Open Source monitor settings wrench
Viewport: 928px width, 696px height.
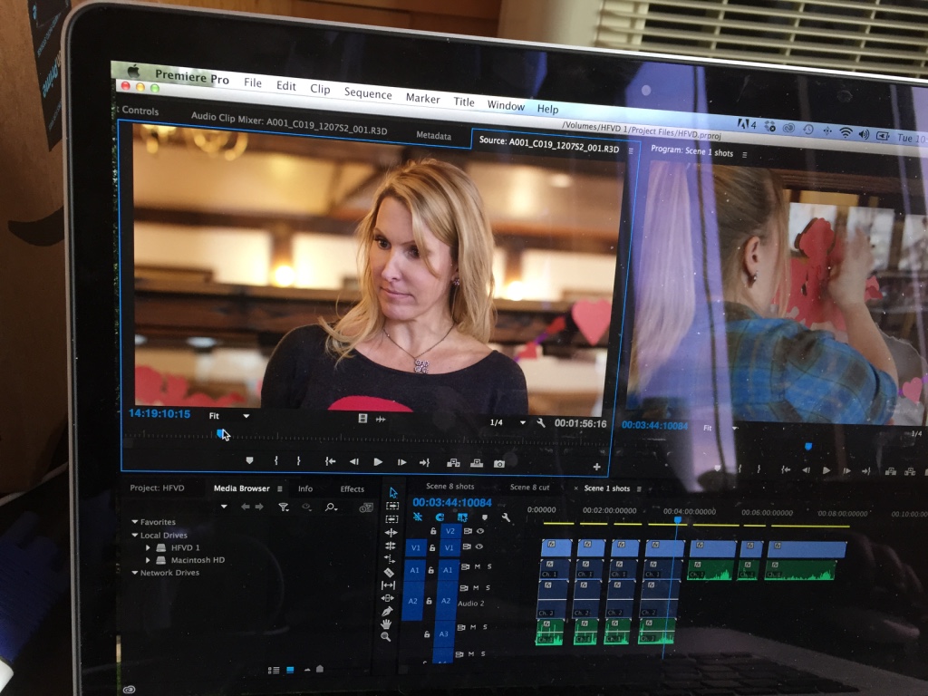pos(541,423)
